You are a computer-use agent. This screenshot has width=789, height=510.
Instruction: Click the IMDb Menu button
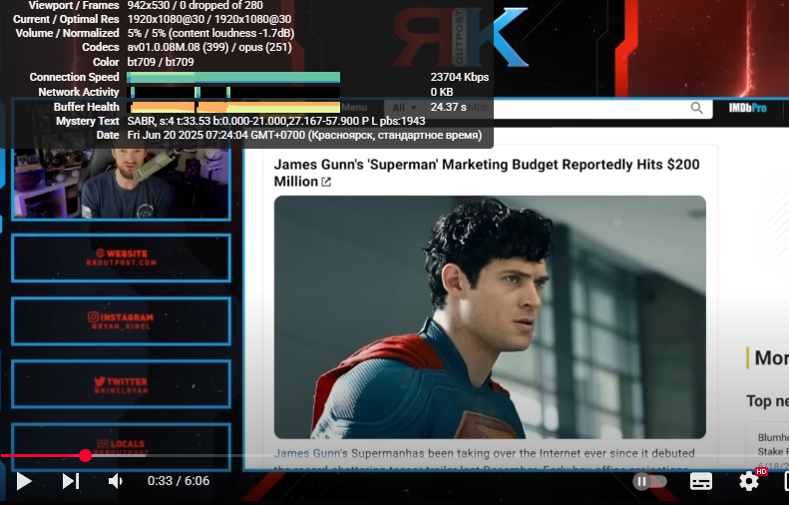click(354, 107)
